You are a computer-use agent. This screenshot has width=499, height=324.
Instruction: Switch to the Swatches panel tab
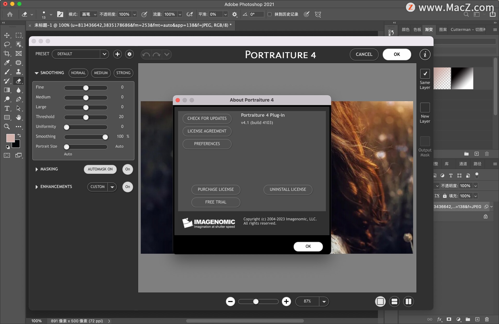417,30
